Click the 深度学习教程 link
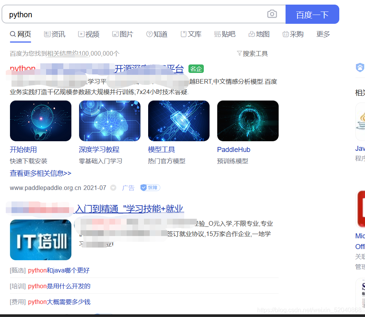The height and width of the screenshot is (317, 365). tap(99, 150)
